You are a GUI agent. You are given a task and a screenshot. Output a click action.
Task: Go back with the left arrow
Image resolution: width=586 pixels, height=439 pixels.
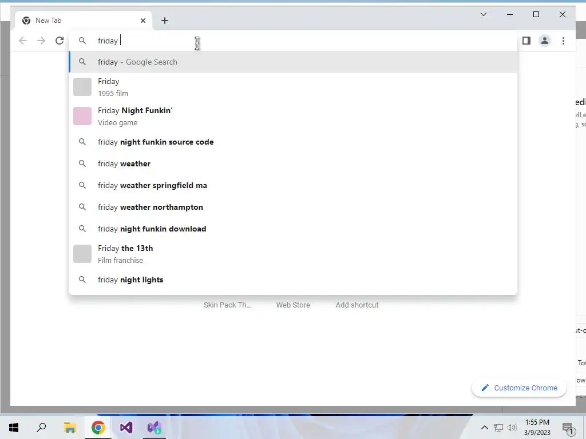(x=23, y=41)
